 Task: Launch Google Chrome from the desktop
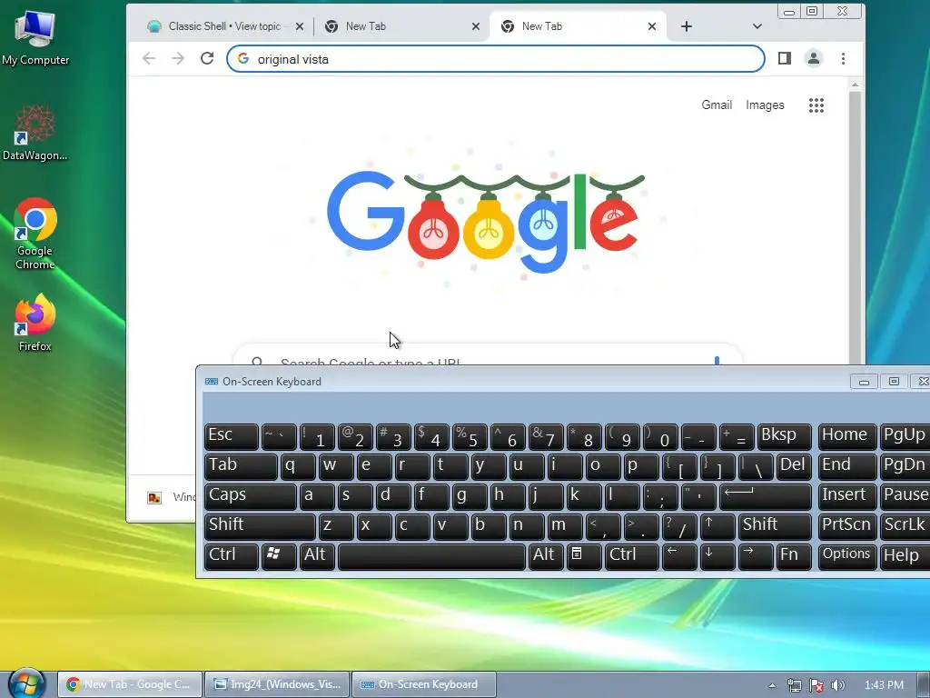[35, 234]
